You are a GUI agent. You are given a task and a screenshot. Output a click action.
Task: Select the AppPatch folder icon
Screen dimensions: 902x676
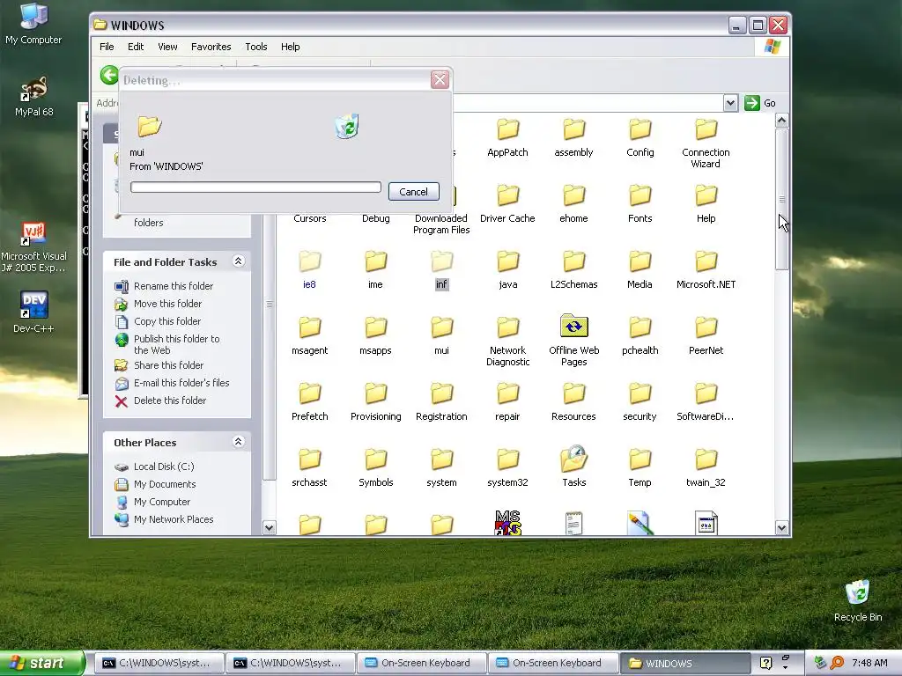(x=507, y=129)
